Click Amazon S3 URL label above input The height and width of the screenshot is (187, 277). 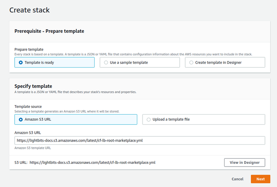[x=28, y=132]
